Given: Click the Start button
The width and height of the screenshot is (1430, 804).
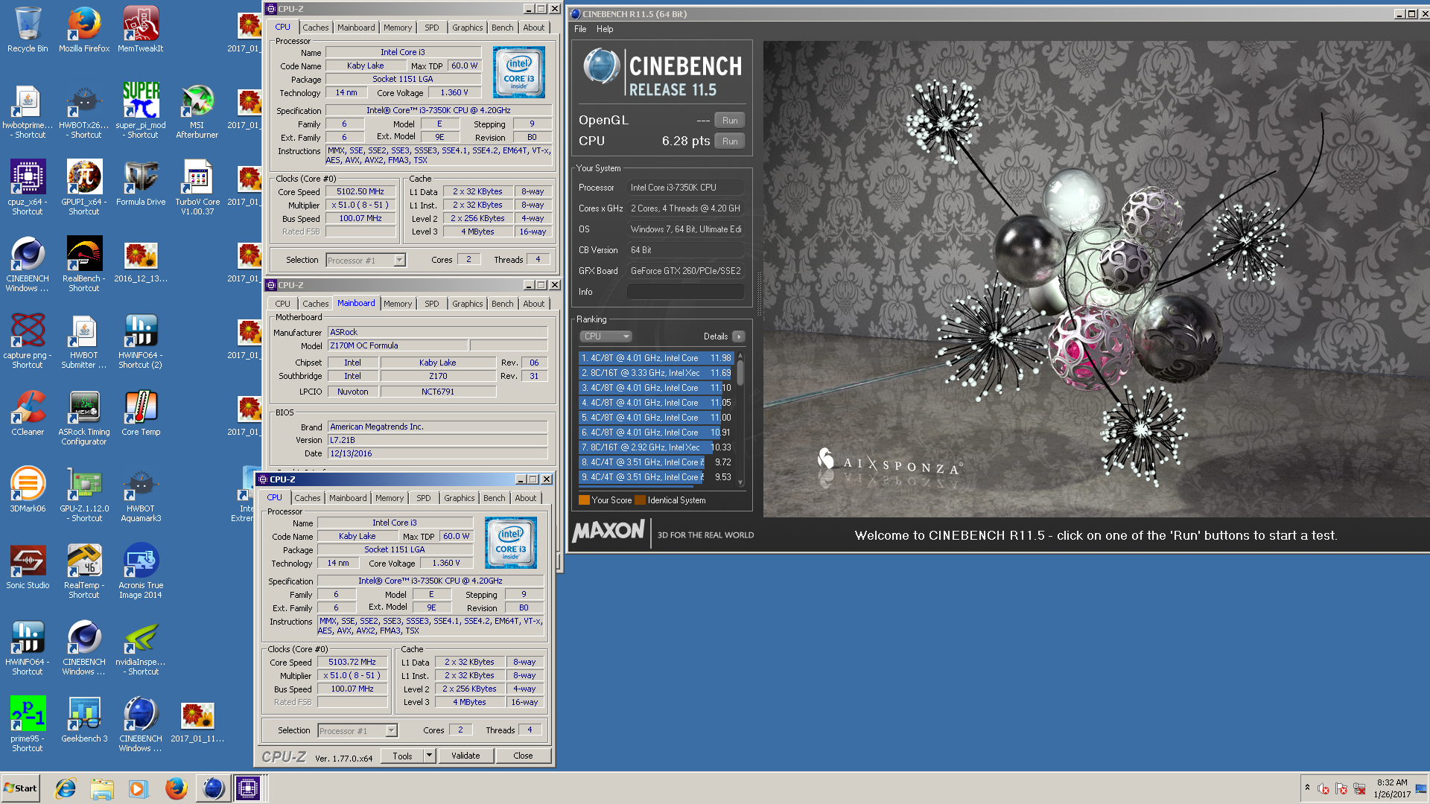Looking at the screenshot, I should click(x=20, y=788).
